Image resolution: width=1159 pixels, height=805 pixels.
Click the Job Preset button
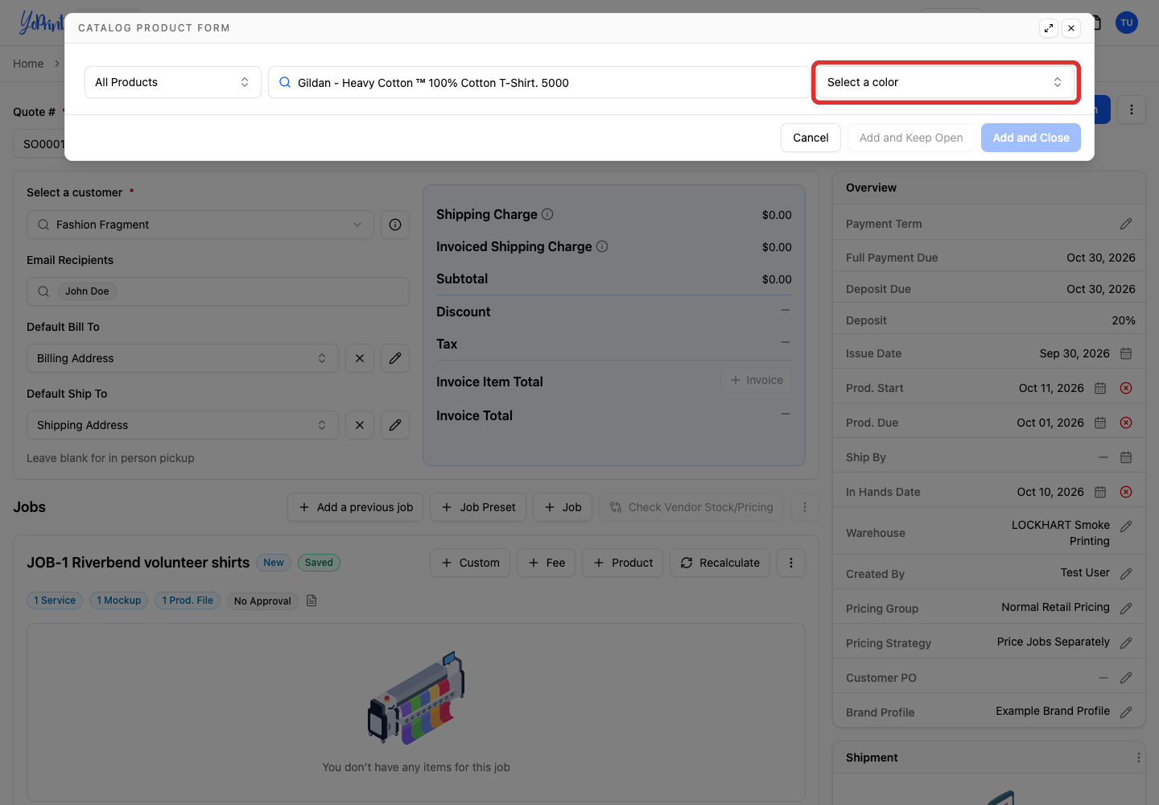(x=478, y=507)
